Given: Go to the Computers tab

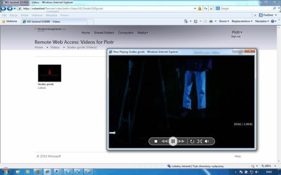Looking at the screenshot, I should coord(126,32).
